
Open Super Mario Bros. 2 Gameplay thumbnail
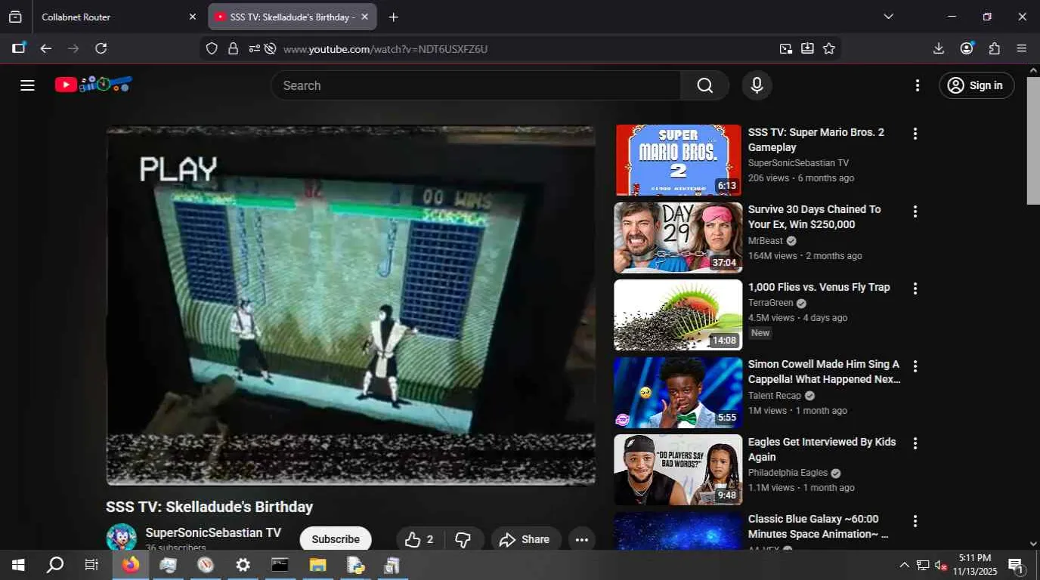click(678, 160)
